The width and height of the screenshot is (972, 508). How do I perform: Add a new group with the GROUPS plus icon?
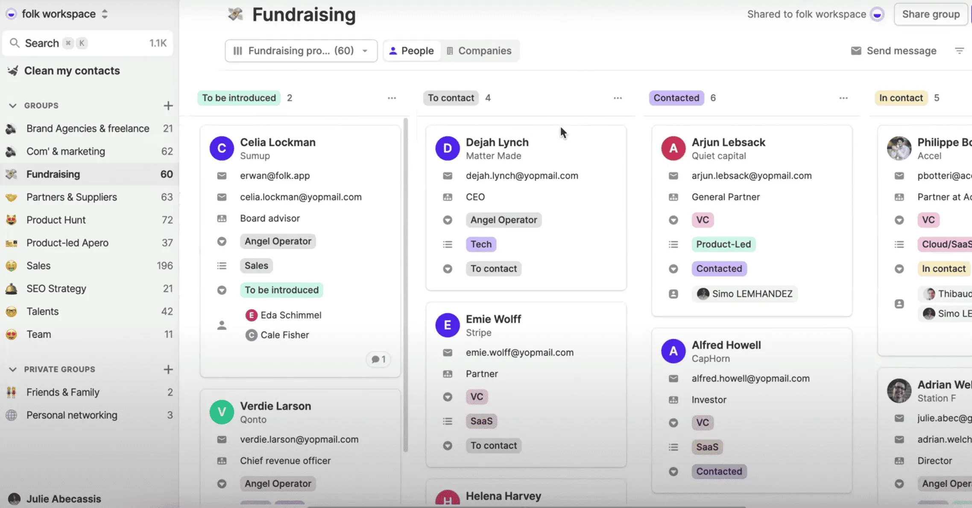coord(168,105)
